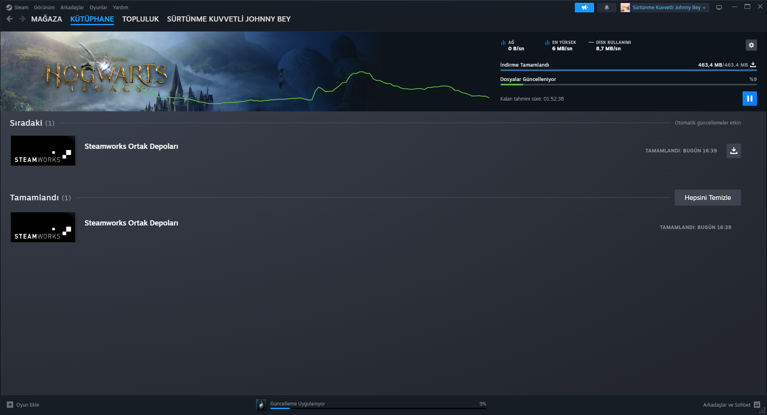Open download settings gear
The height and width of the screenshot is (415, 767).
[751, 45]
